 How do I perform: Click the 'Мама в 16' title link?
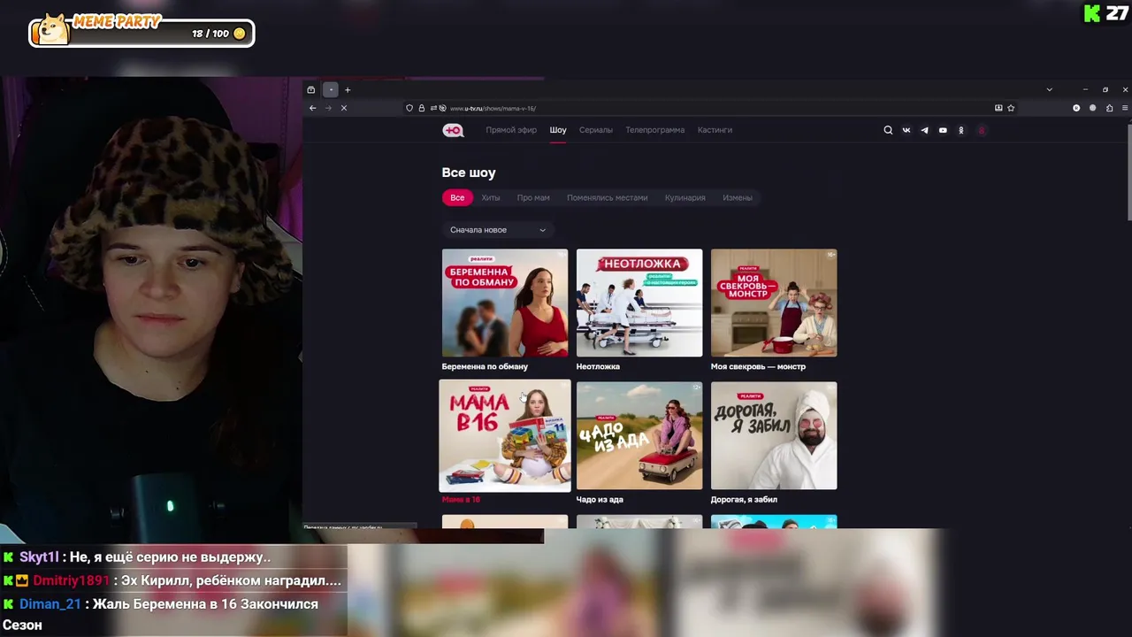[461, 500]
